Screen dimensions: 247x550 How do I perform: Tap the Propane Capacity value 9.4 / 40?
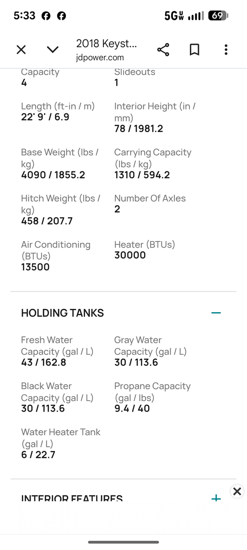click(132, 408)
